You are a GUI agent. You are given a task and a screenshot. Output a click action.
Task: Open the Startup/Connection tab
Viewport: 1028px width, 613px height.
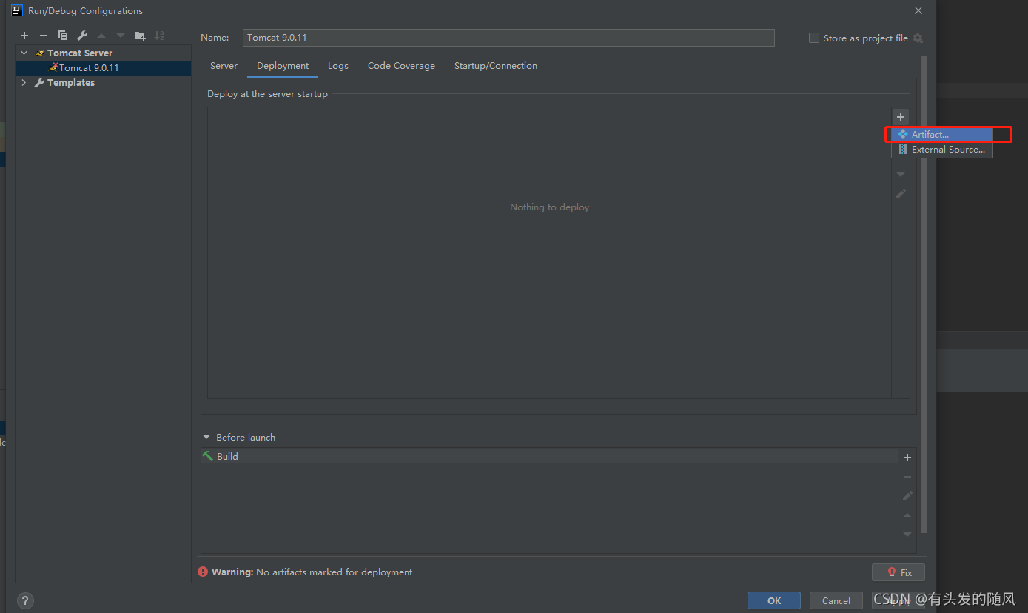496,66
